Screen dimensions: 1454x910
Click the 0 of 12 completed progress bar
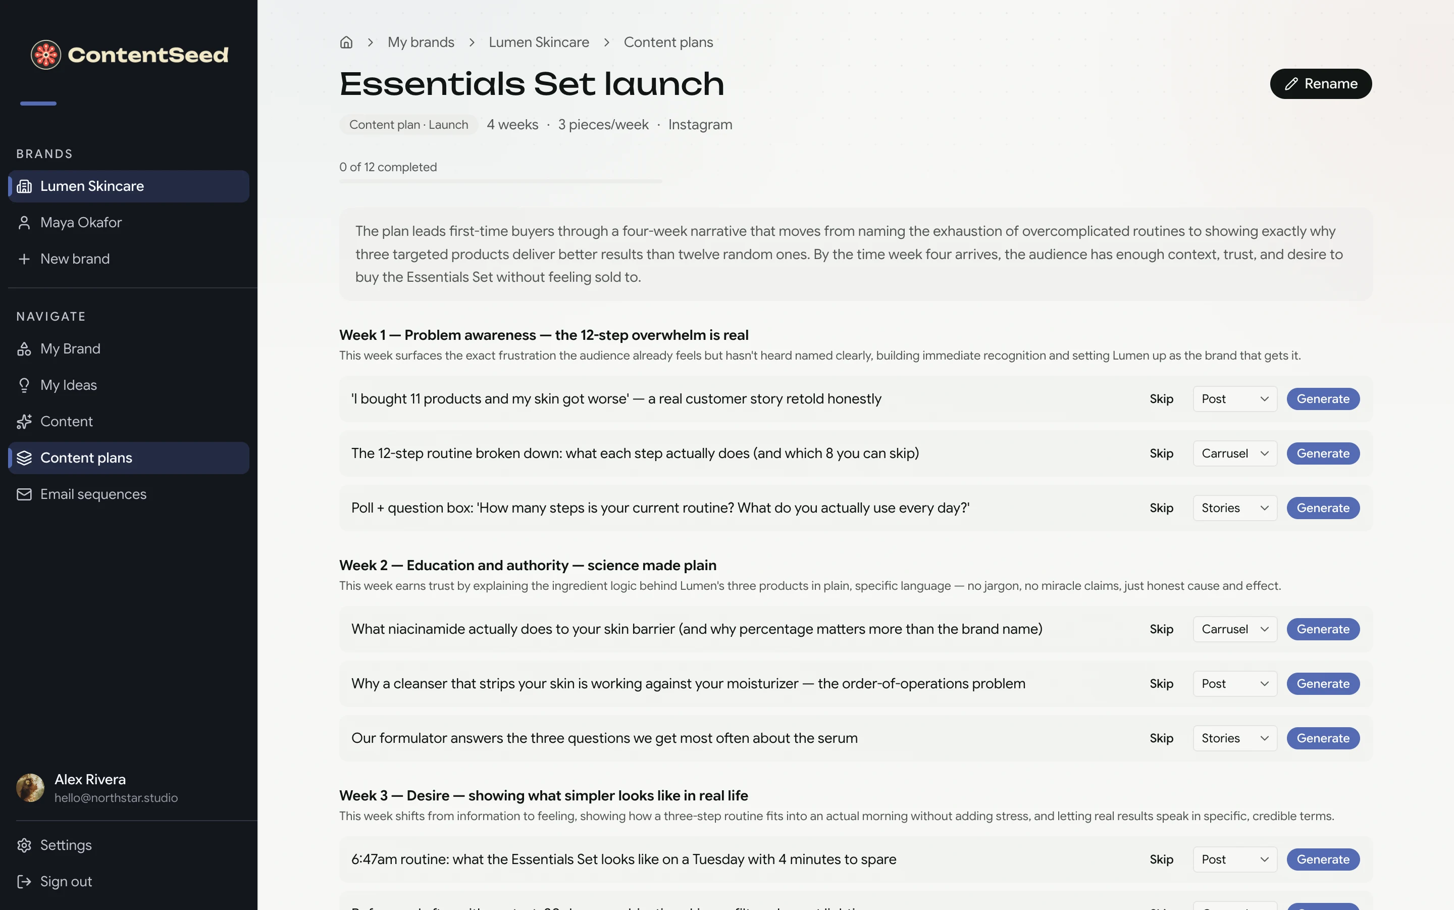pyautogui.click(x=500, y=181)
